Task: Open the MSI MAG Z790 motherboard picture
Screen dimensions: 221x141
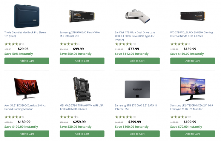Action: [82, 88]
